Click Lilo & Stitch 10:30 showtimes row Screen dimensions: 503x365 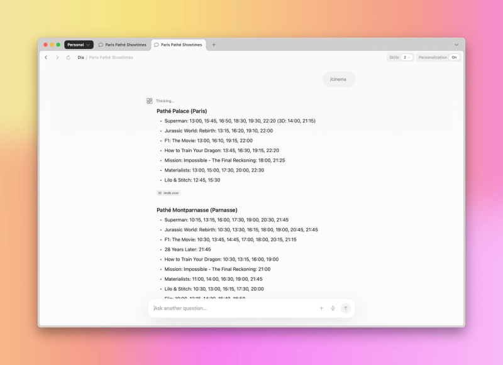[214, 289]
